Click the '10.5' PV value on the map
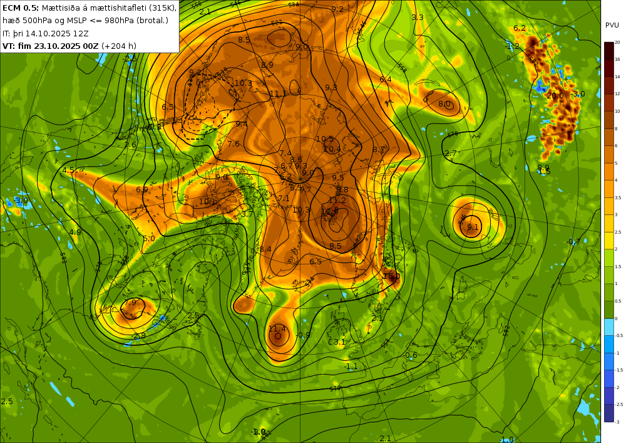The height and width of the screenshot is (443, 626). click(324, 139)
